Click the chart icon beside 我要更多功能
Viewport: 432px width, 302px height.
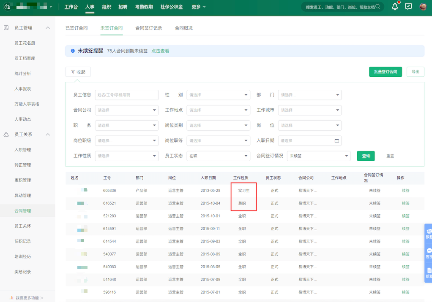tap(11, 298)
